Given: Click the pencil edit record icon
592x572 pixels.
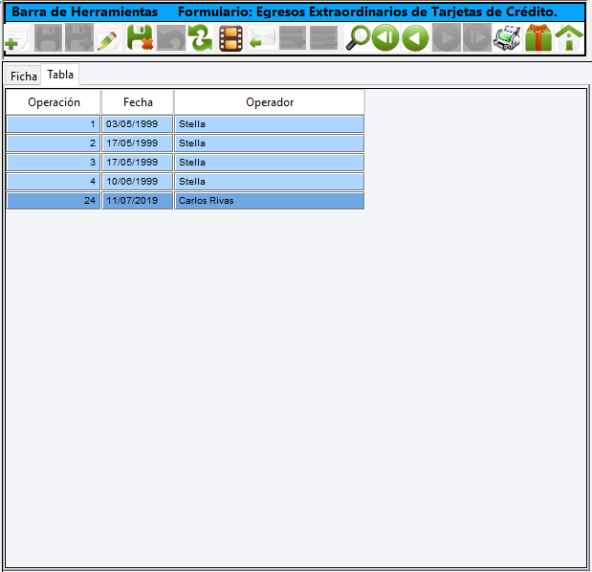Looking at the screenshot, I should (x=109, y=37).
